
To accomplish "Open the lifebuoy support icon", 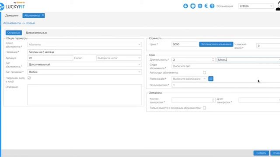I will coord(193,6).
